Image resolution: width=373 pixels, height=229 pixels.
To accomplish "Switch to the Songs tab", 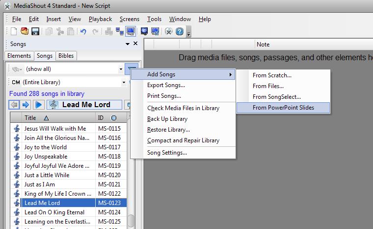I will coord(45,56).
